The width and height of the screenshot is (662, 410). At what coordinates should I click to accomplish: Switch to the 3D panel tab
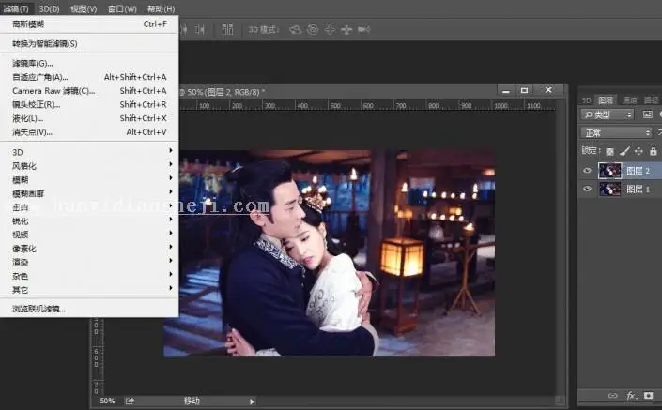tap(586, 100)
